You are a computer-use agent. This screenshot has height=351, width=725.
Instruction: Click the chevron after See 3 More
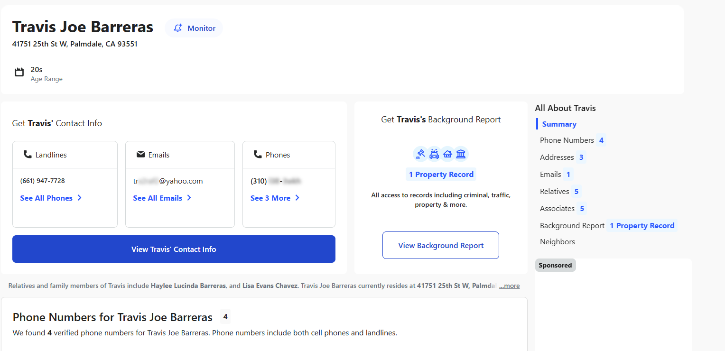[x=297, y=198]
